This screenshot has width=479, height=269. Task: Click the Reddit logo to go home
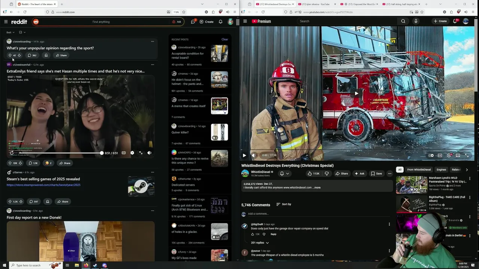coord(19,22)
